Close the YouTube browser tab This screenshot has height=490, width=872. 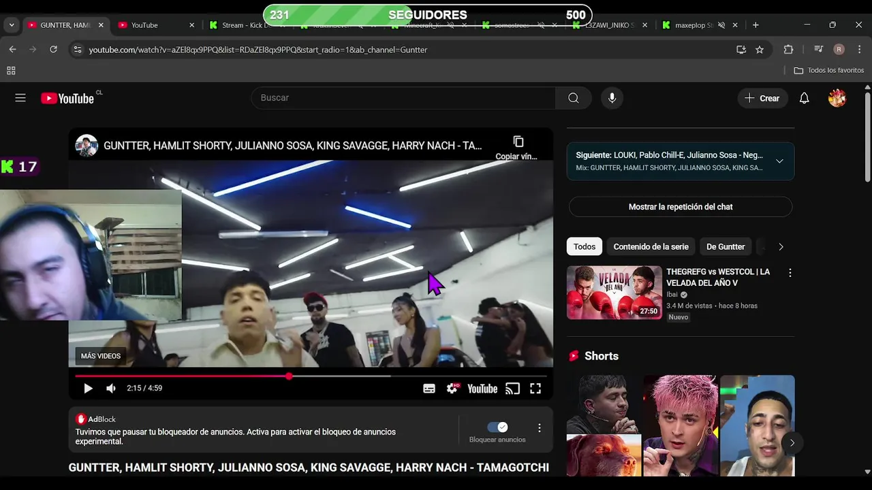click(191, 25)
